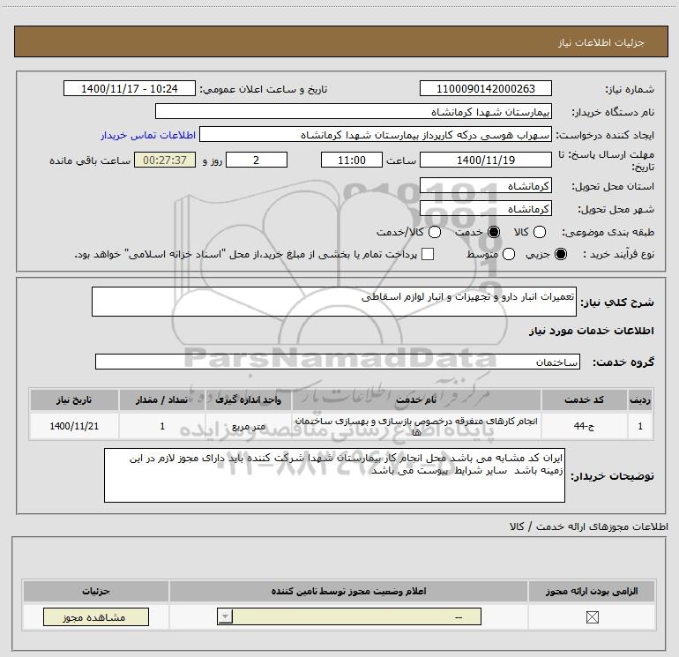Click the need date cell 1400/11/21
The image size is (679, 657).
coord(74,426)
